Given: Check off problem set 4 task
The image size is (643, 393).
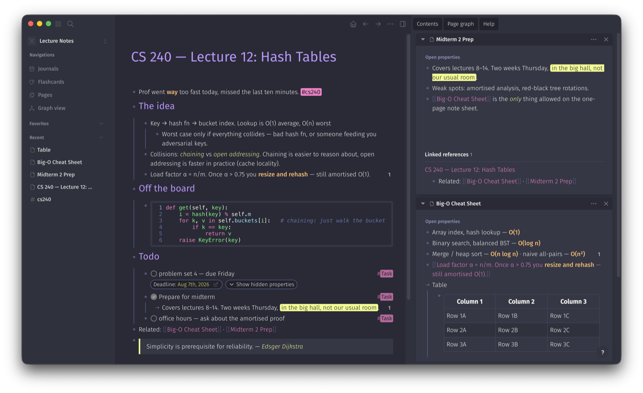Looking at the screenshot, I should tap(154, 274).
